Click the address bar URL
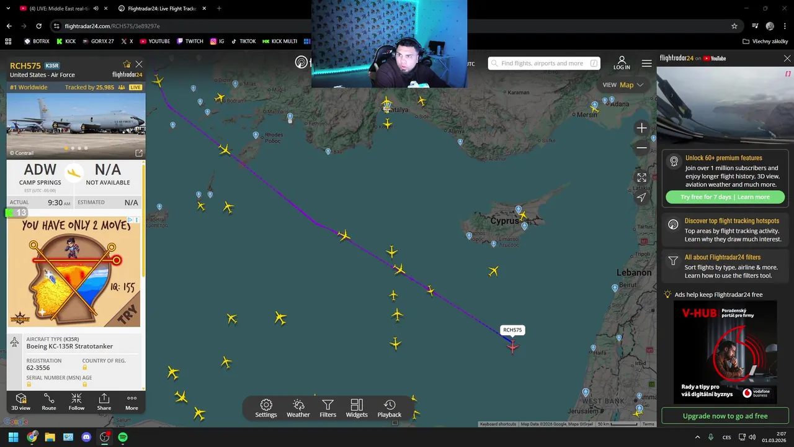Viewport: 794px width, 447px height. pyautogui.click(x=112, y=26)
